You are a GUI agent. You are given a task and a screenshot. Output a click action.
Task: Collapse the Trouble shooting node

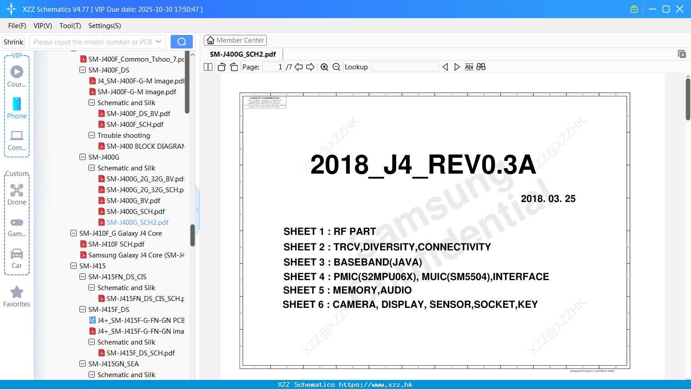(x=92, y=135)
